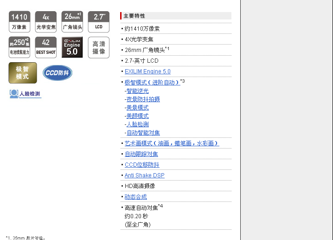Click the 26mm 广角镜头 list item text
Image resolution: width=333 pixels, height=240 pixels.
tap(147, 50)
